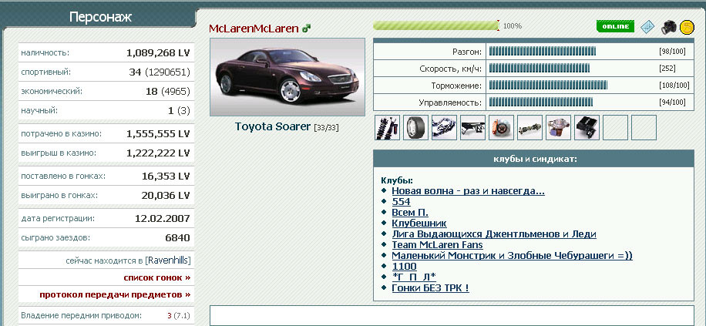Screen dimensions: 706x326
Task: Click the rear spoiler part icon
Action: tap(472, 128)
